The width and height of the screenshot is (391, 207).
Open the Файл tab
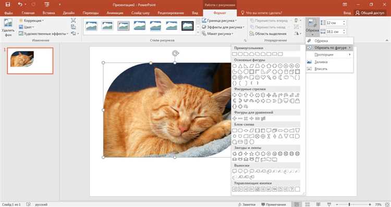point(8,12)
